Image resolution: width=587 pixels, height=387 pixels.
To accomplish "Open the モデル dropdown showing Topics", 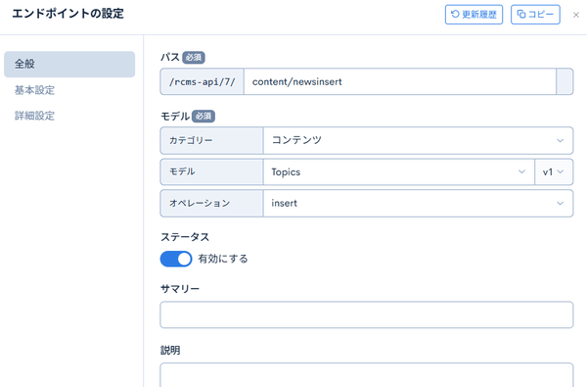I will (x=399, y=172).
